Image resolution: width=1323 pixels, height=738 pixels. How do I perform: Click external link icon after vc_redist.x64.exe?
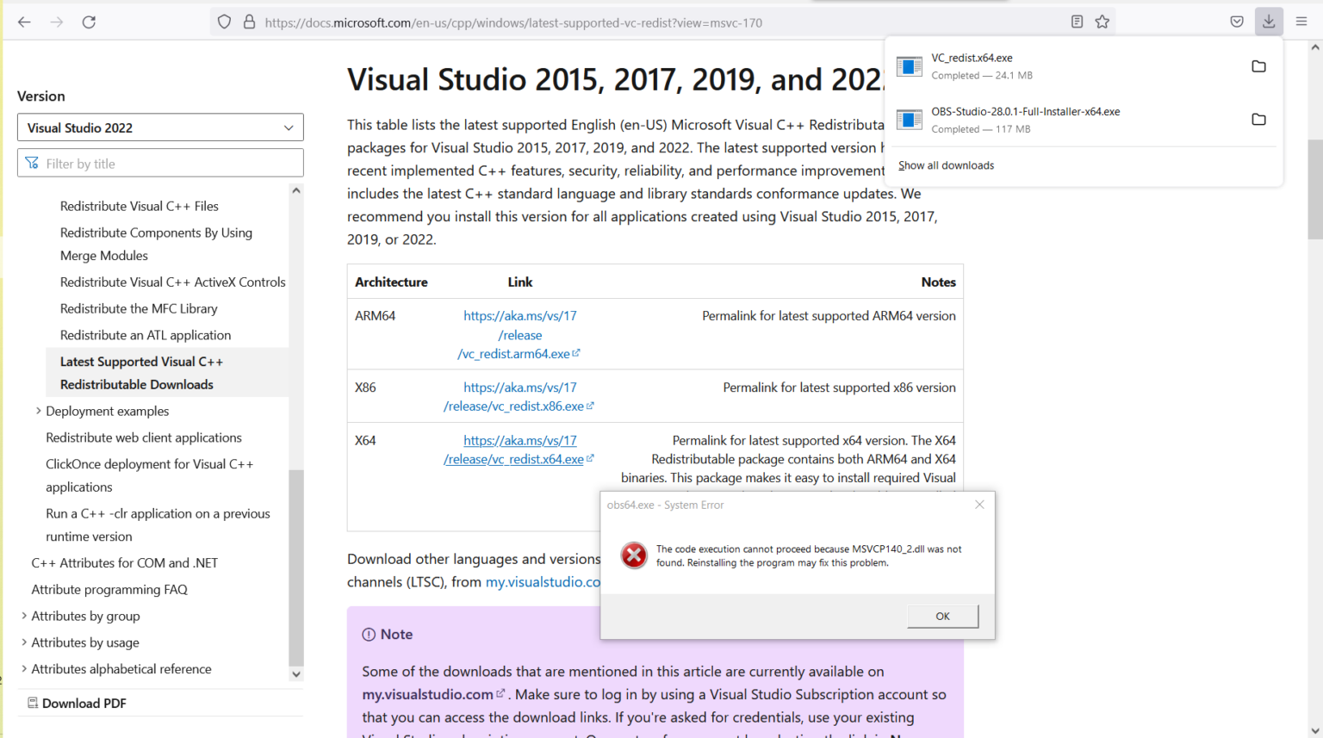point(590,459)
